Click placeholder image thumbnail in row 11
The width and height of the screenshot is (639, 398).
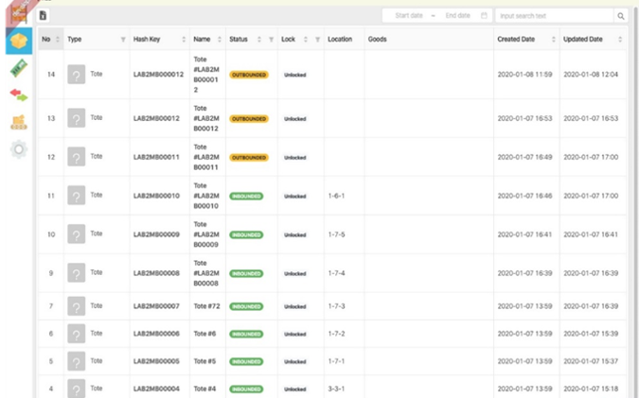click(77, 196)
